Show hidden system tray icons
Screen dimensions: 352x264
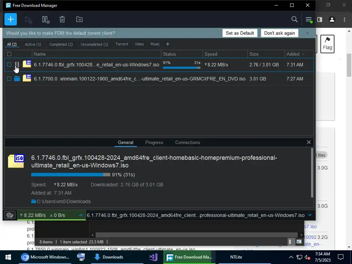tap(291, 257)
